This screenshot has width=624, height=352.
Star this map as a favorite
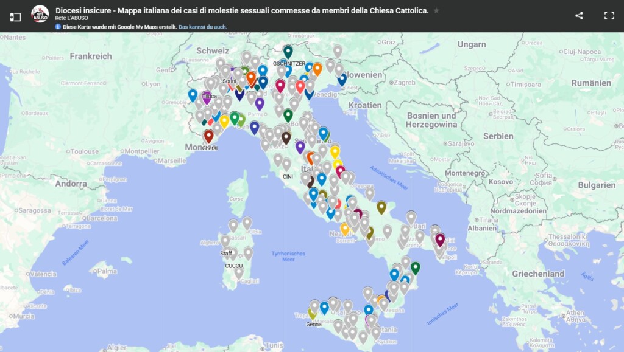(436, 11)
